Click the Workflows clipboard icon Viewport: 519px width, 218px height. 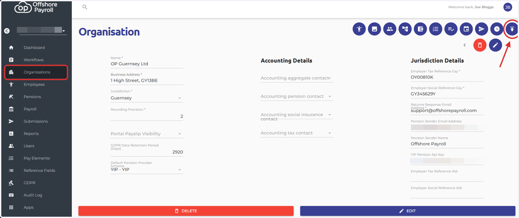click(11, 60)
